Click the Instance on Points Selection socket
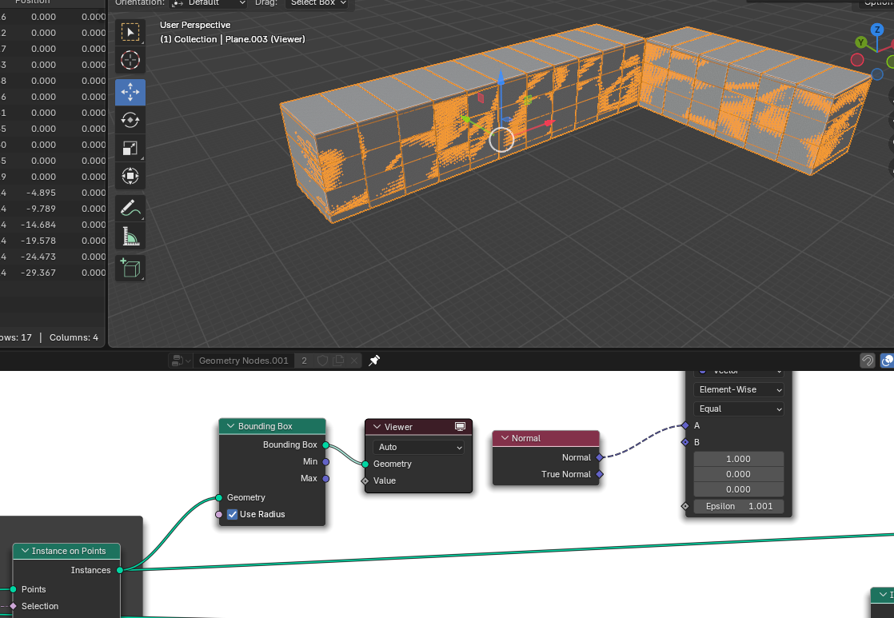The height and width of the screenshot is (618, 894). (x=13, y=606)
